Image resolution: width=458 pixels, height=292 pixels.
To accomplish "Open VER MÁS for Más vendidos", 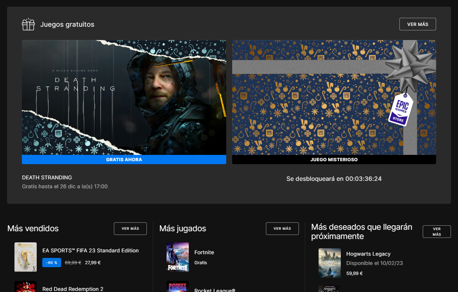I will [130, 229].
